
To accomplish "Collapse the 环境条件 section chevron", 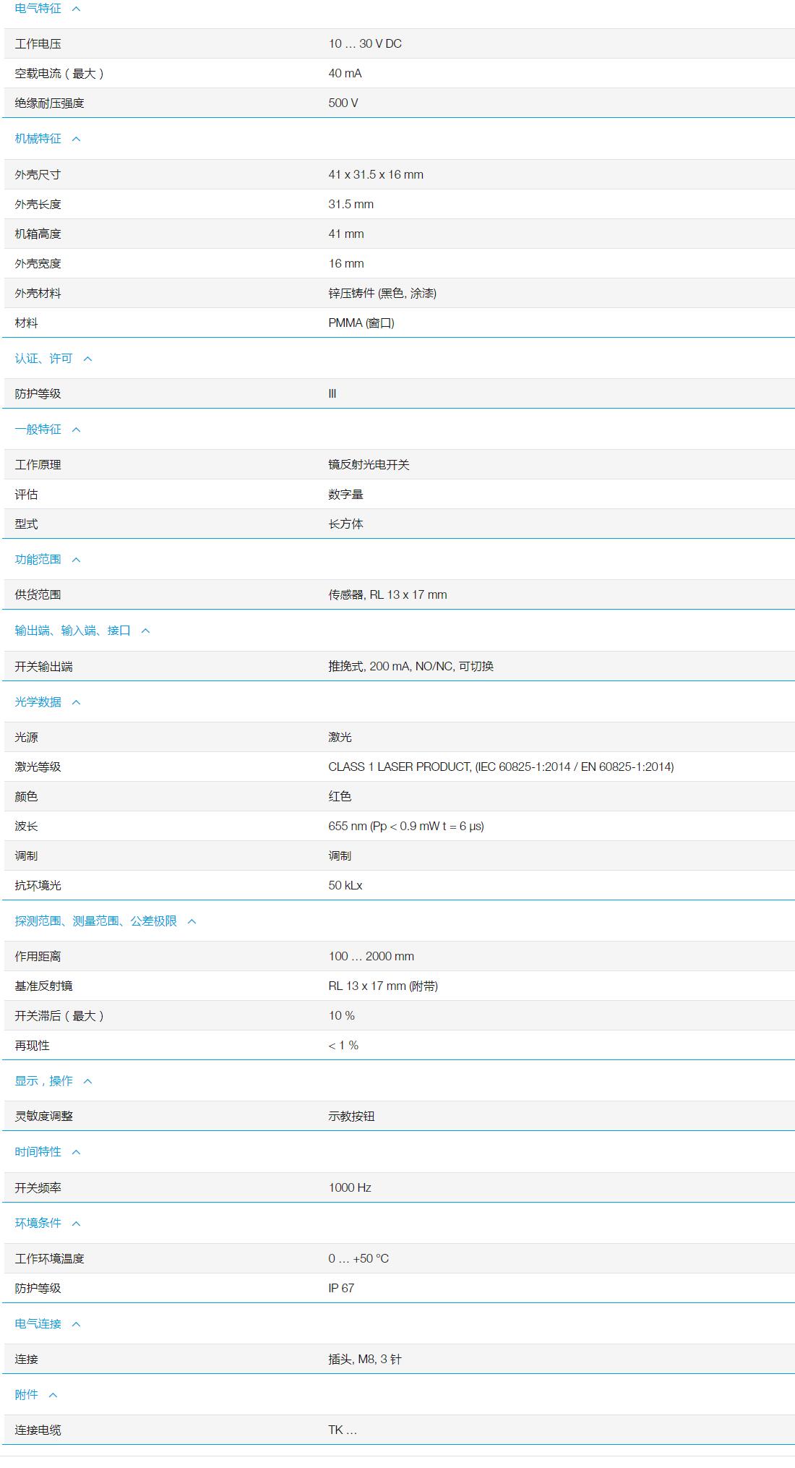I will [x=76, y=1224].
